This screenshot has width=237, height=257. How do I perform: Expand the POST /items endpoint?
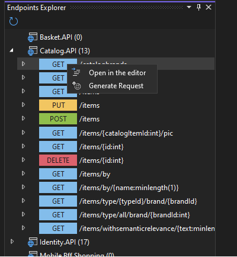pos(24,118)
